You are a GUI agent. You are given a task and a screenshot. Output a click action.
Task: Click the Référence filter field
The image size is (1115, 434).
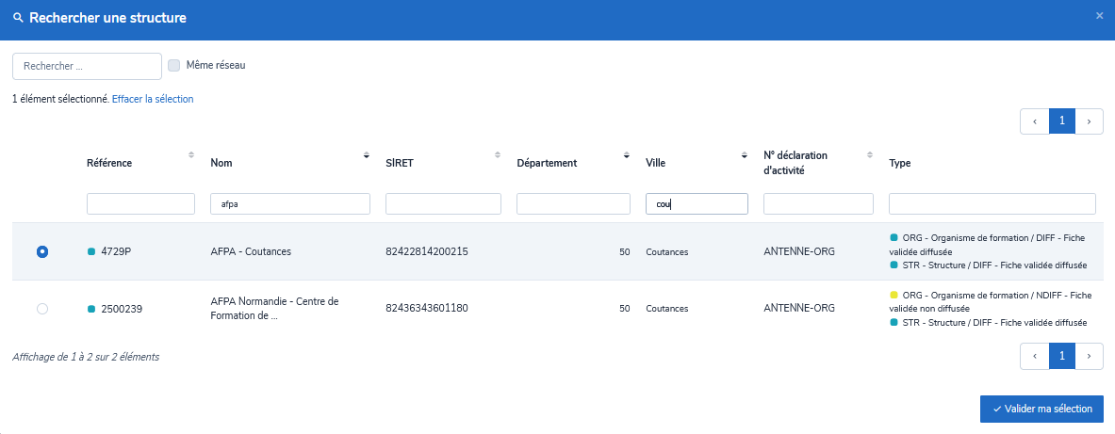point(140,204)
